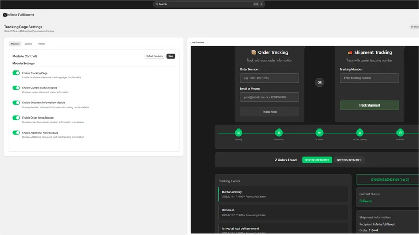The width and height of the screenshot is (419, 235).
Task: Click the OR divider badge
Action: click(x=319, y=83)
